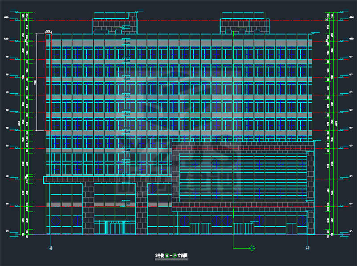Select the long green vertical leader line
357x266 pixels.
point(233,134)
